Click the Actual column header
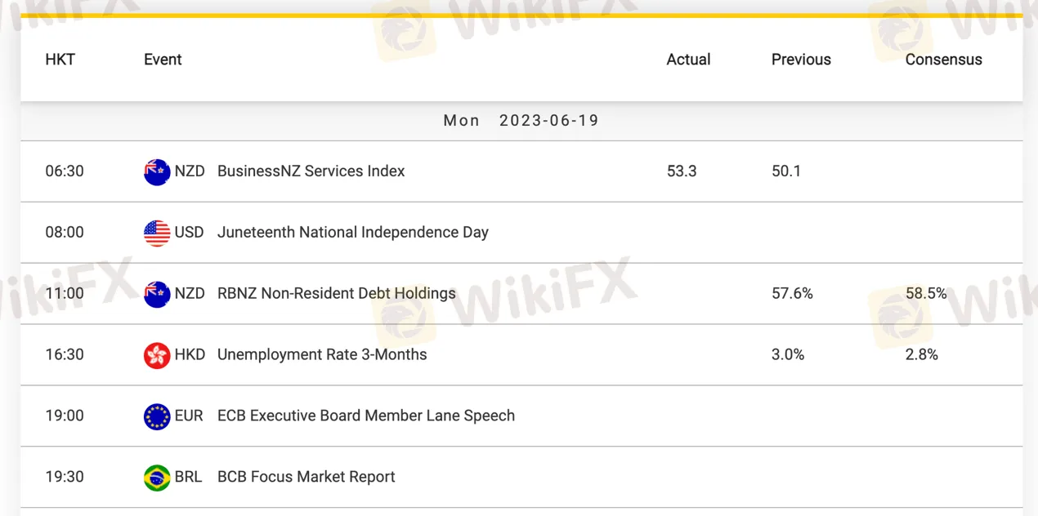 688,60
